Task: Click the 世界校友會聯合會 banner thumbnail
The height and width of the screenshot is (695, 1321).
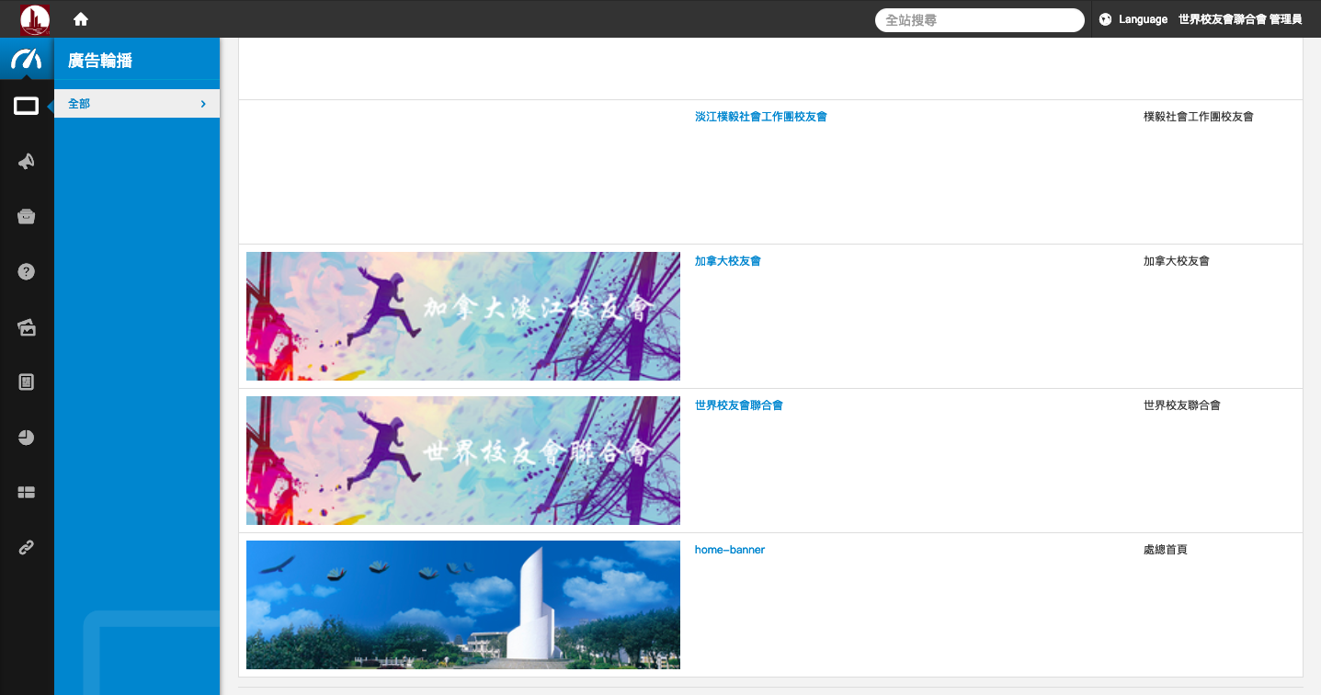Action: click(x=463, y=461)
